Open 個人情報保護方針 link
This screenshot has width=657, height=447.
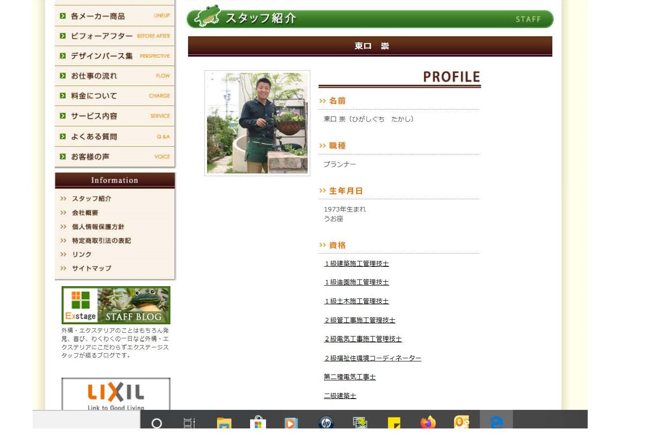[x=98, y=227]
